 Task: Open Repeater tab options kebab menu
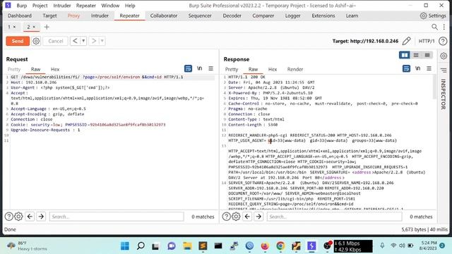click(444, 27)
